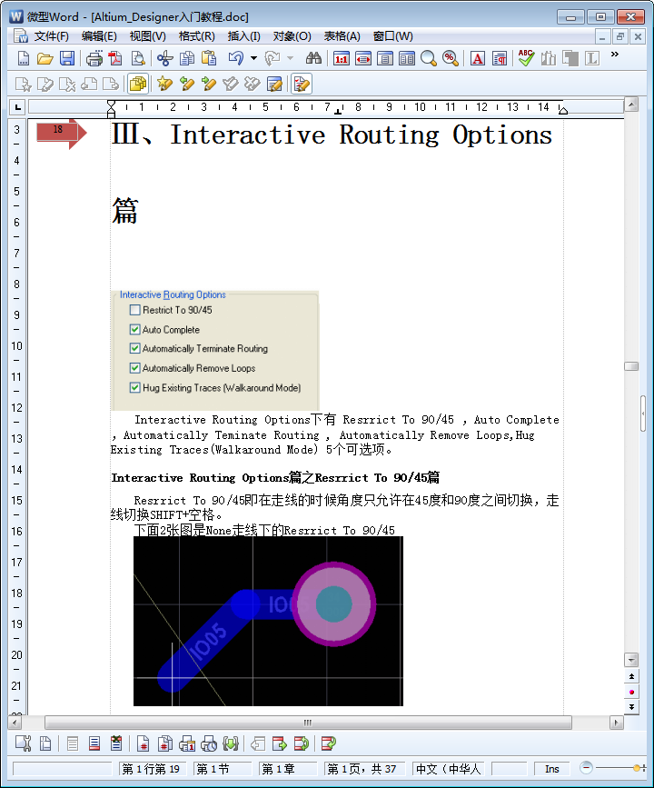Open Print Preview with the magnifier page icon
This screenshot has width=654, height=788.
click(138, 58)
